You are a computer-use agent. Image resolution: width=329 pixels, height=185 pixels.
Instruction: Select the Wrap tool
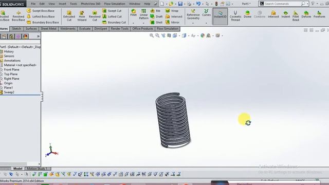click(172, 11)
